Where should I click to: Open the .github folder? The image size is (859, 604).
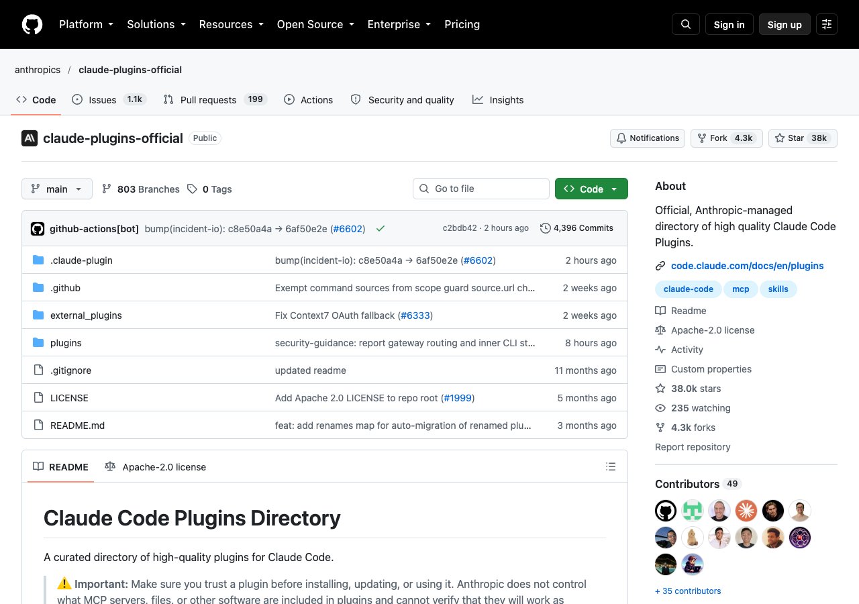click(65, 288)
